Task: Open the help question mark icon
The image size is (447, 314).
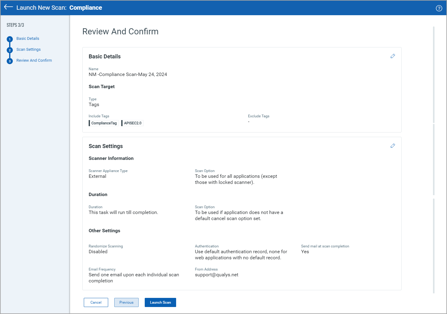Action: 439,8
